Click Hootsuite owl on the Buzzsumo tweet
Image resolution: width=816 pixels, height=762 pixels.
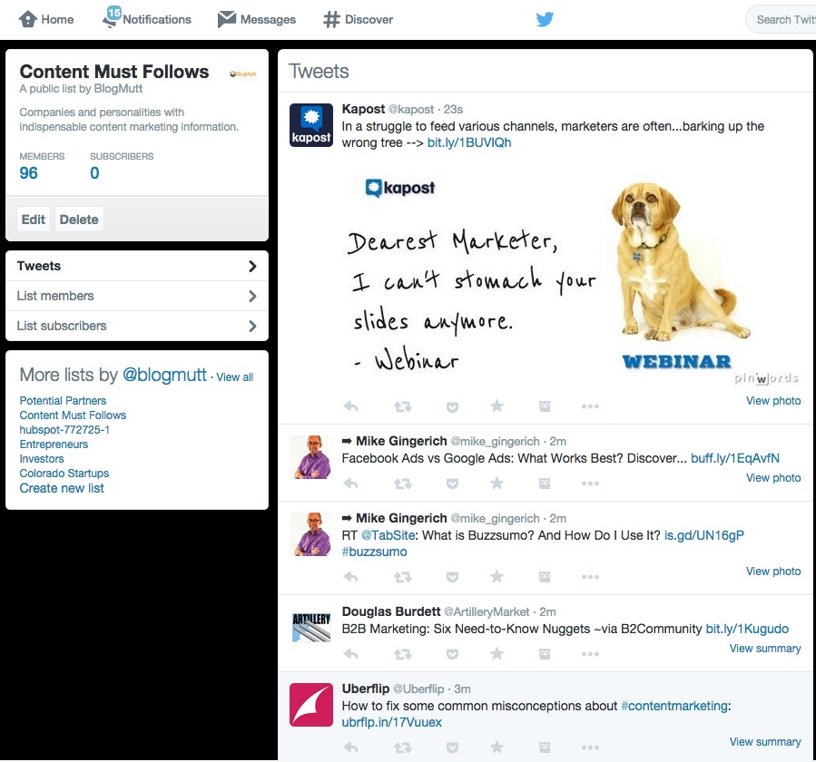(x=545, y=577)
